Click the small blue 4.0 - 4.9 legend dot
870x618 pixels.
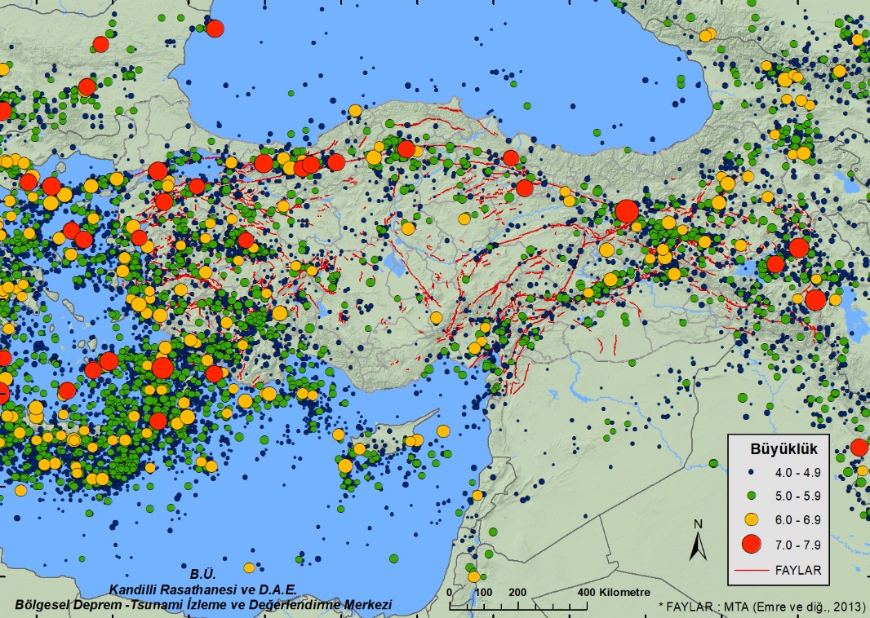(752, 471)
